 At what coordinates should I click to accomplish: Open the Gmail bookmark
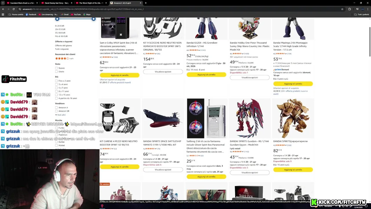click(65, 15)
